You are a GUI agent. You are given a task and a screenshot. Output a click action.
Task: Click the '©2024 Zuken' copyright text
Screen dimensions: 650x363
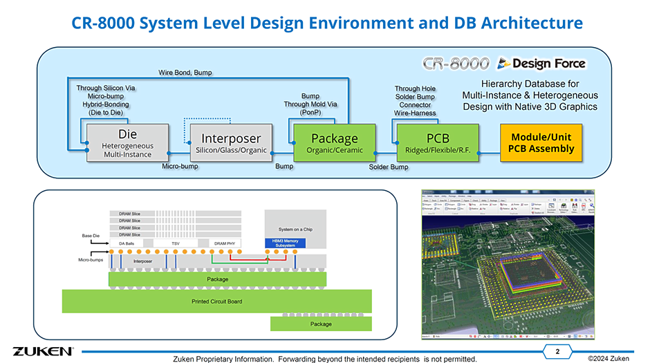pyautogui.click(x=608, y=358)
